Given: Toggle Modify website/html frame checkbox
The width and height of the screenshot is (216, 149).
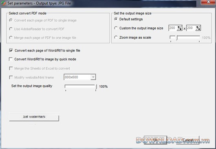Looking at the screenshot, I should click(x=11, y=77).
